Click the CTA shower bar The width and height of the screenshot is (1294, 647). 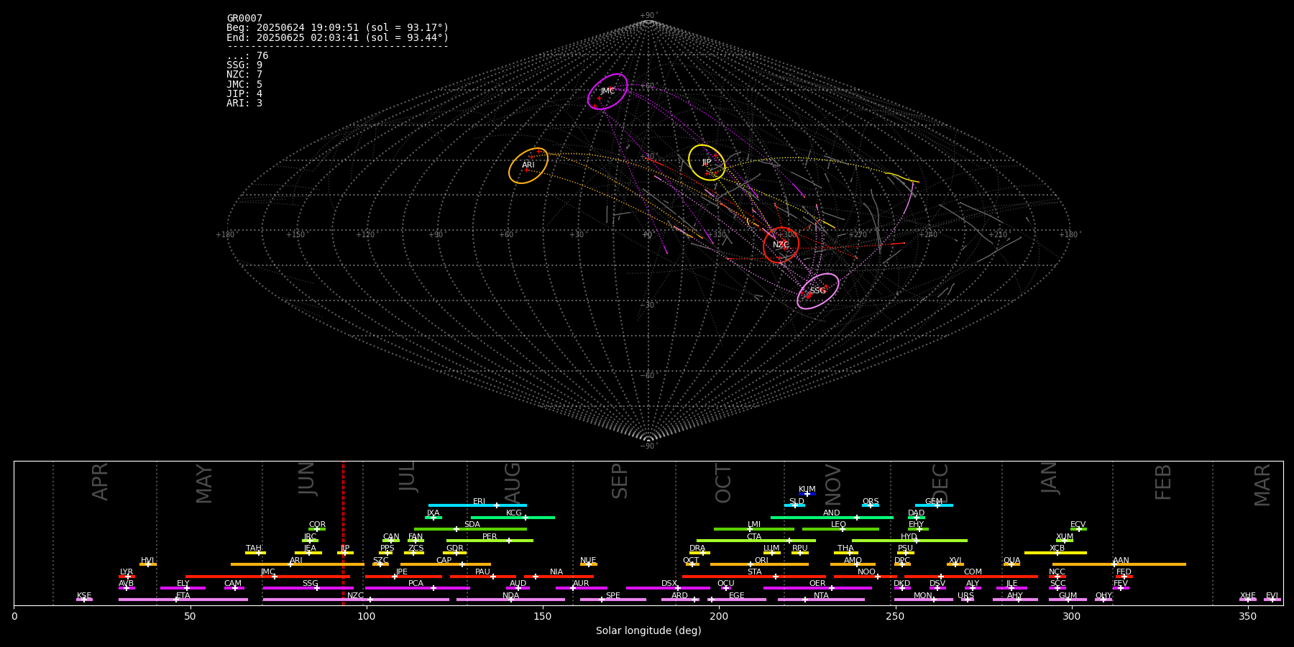(756, 541)
